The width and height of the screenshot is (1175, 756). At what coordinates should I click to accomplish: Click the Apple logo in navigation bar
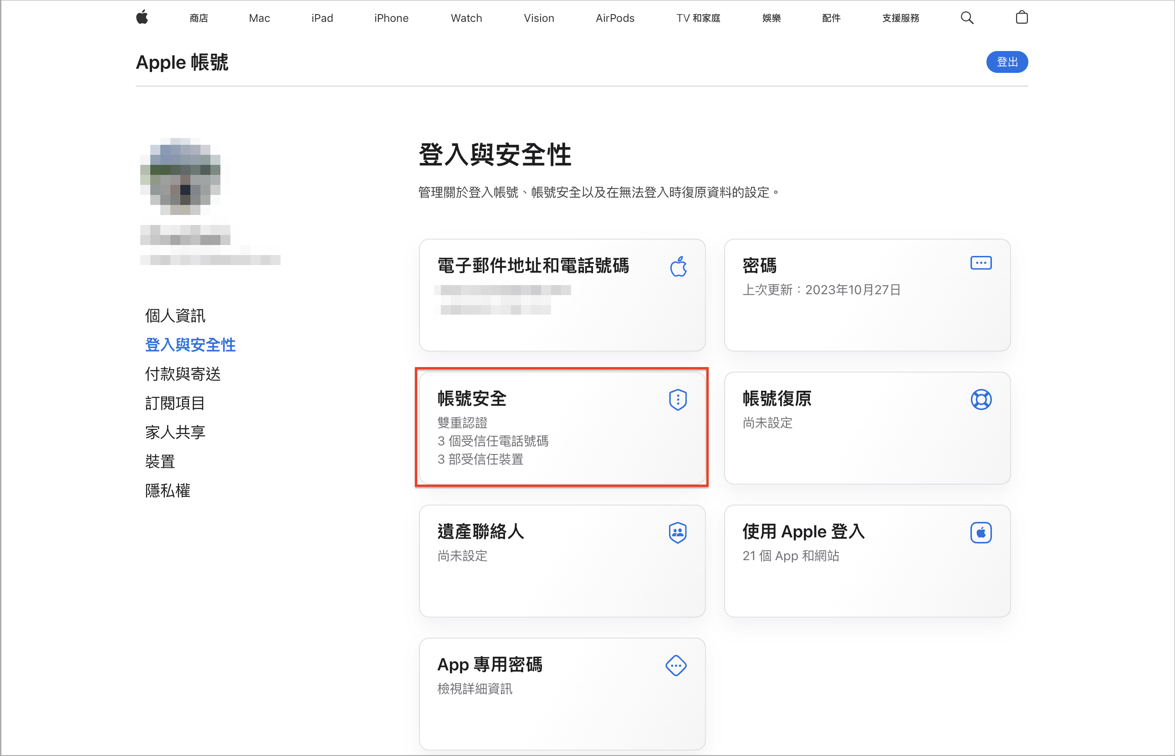143,18
